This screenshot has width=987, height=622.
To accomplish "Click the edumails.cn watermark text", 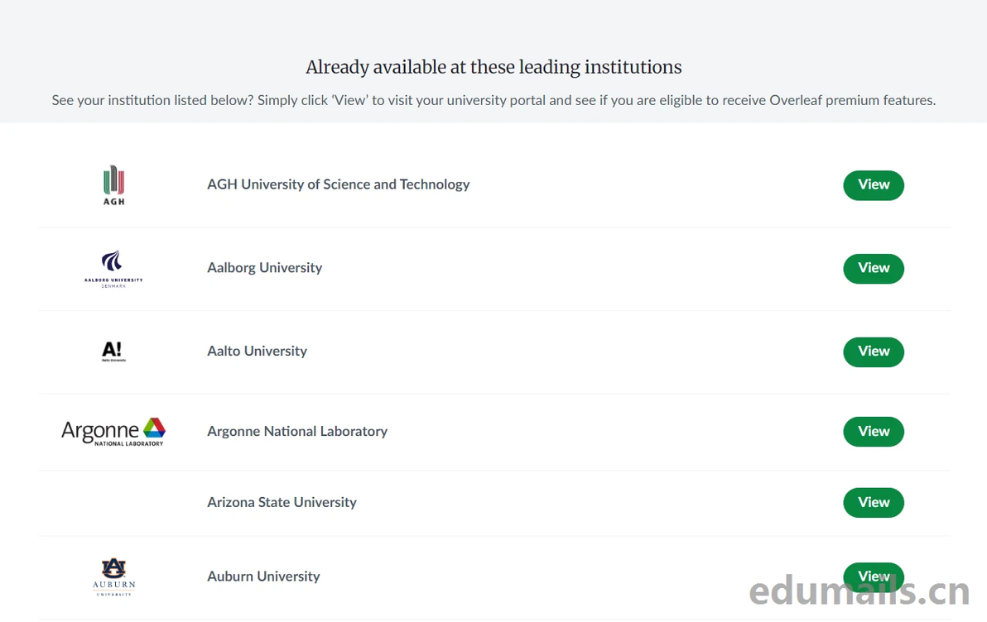I will point(859,591).
